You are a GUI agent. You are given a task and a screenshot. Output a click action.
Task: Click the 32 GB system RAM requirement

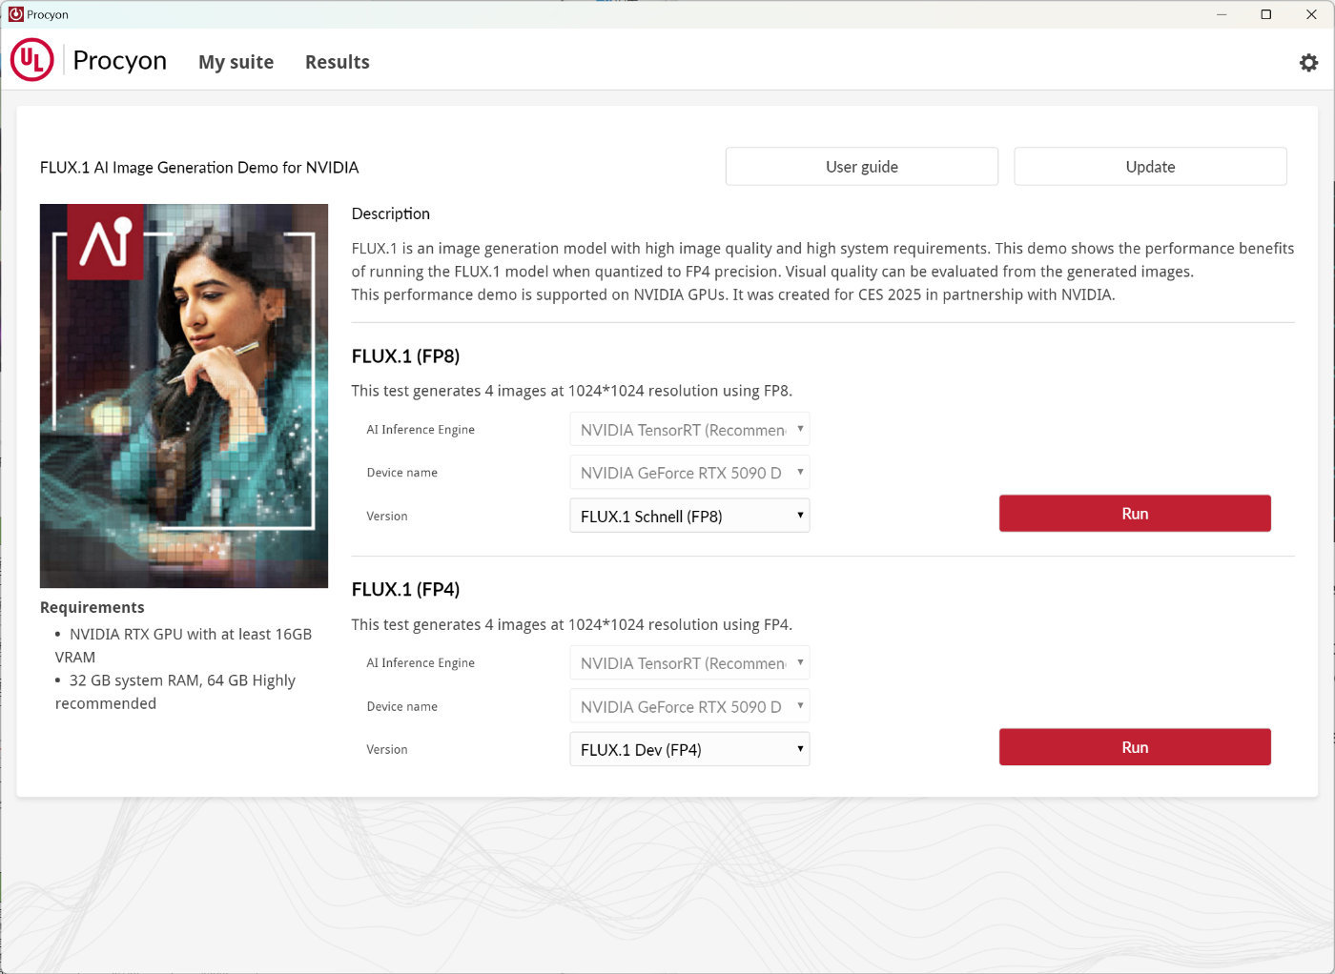[175, 692]
